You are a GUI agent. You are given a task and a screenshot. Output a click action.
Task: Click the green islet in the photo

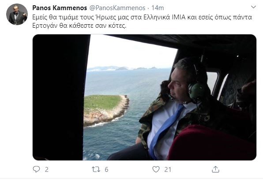click(x=106, y=110)
